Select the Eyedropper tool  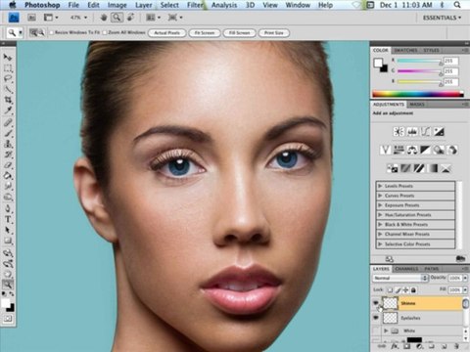click(8, 110)
